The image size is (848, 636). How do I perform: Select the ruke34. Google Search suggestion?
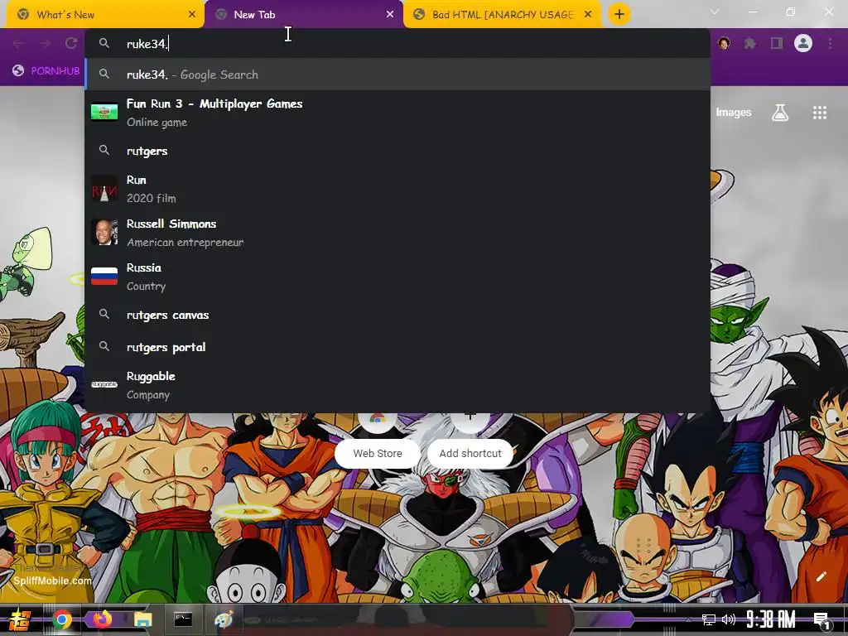point(397,75)
